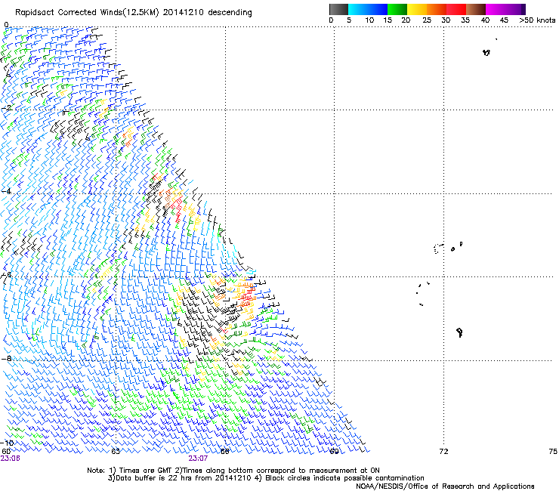The height and width of the screenshot is (491, 559).
Task: Click legend tick label '40'
Action: click(485, 20)
